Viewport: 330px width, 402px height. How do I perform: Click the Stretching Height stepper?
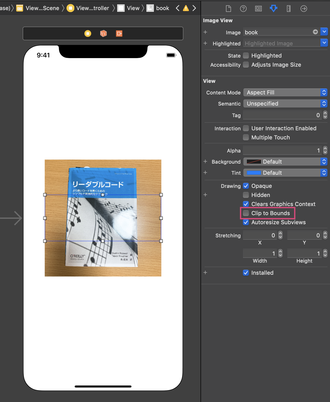coord(325,253)
